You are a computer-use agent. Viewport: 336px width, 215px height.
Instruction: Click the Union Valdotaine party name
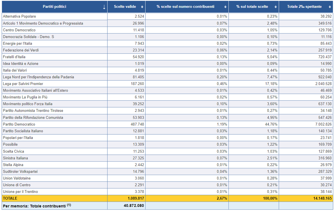[x=17, y=178]
